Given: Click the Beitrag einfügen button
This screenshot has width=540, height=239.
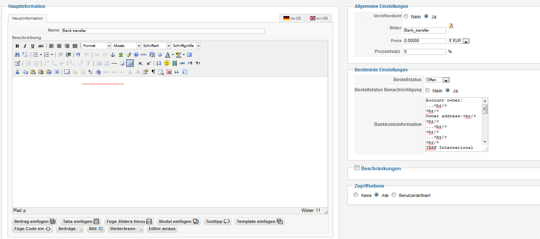Looking at the screenshot, I should click(x=35, y=221).
